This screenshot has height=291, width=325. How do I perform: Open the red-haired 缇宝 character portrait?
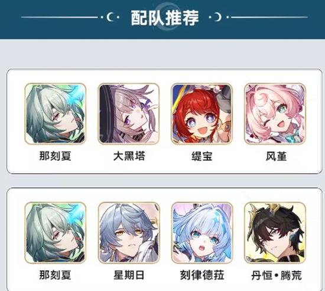202,114
